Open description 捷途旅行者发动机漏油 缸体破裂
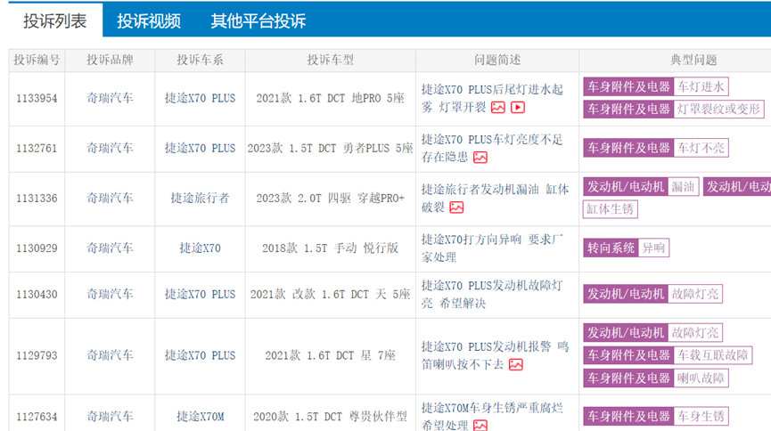The image size is (771, 431). [x=496, y=199]
